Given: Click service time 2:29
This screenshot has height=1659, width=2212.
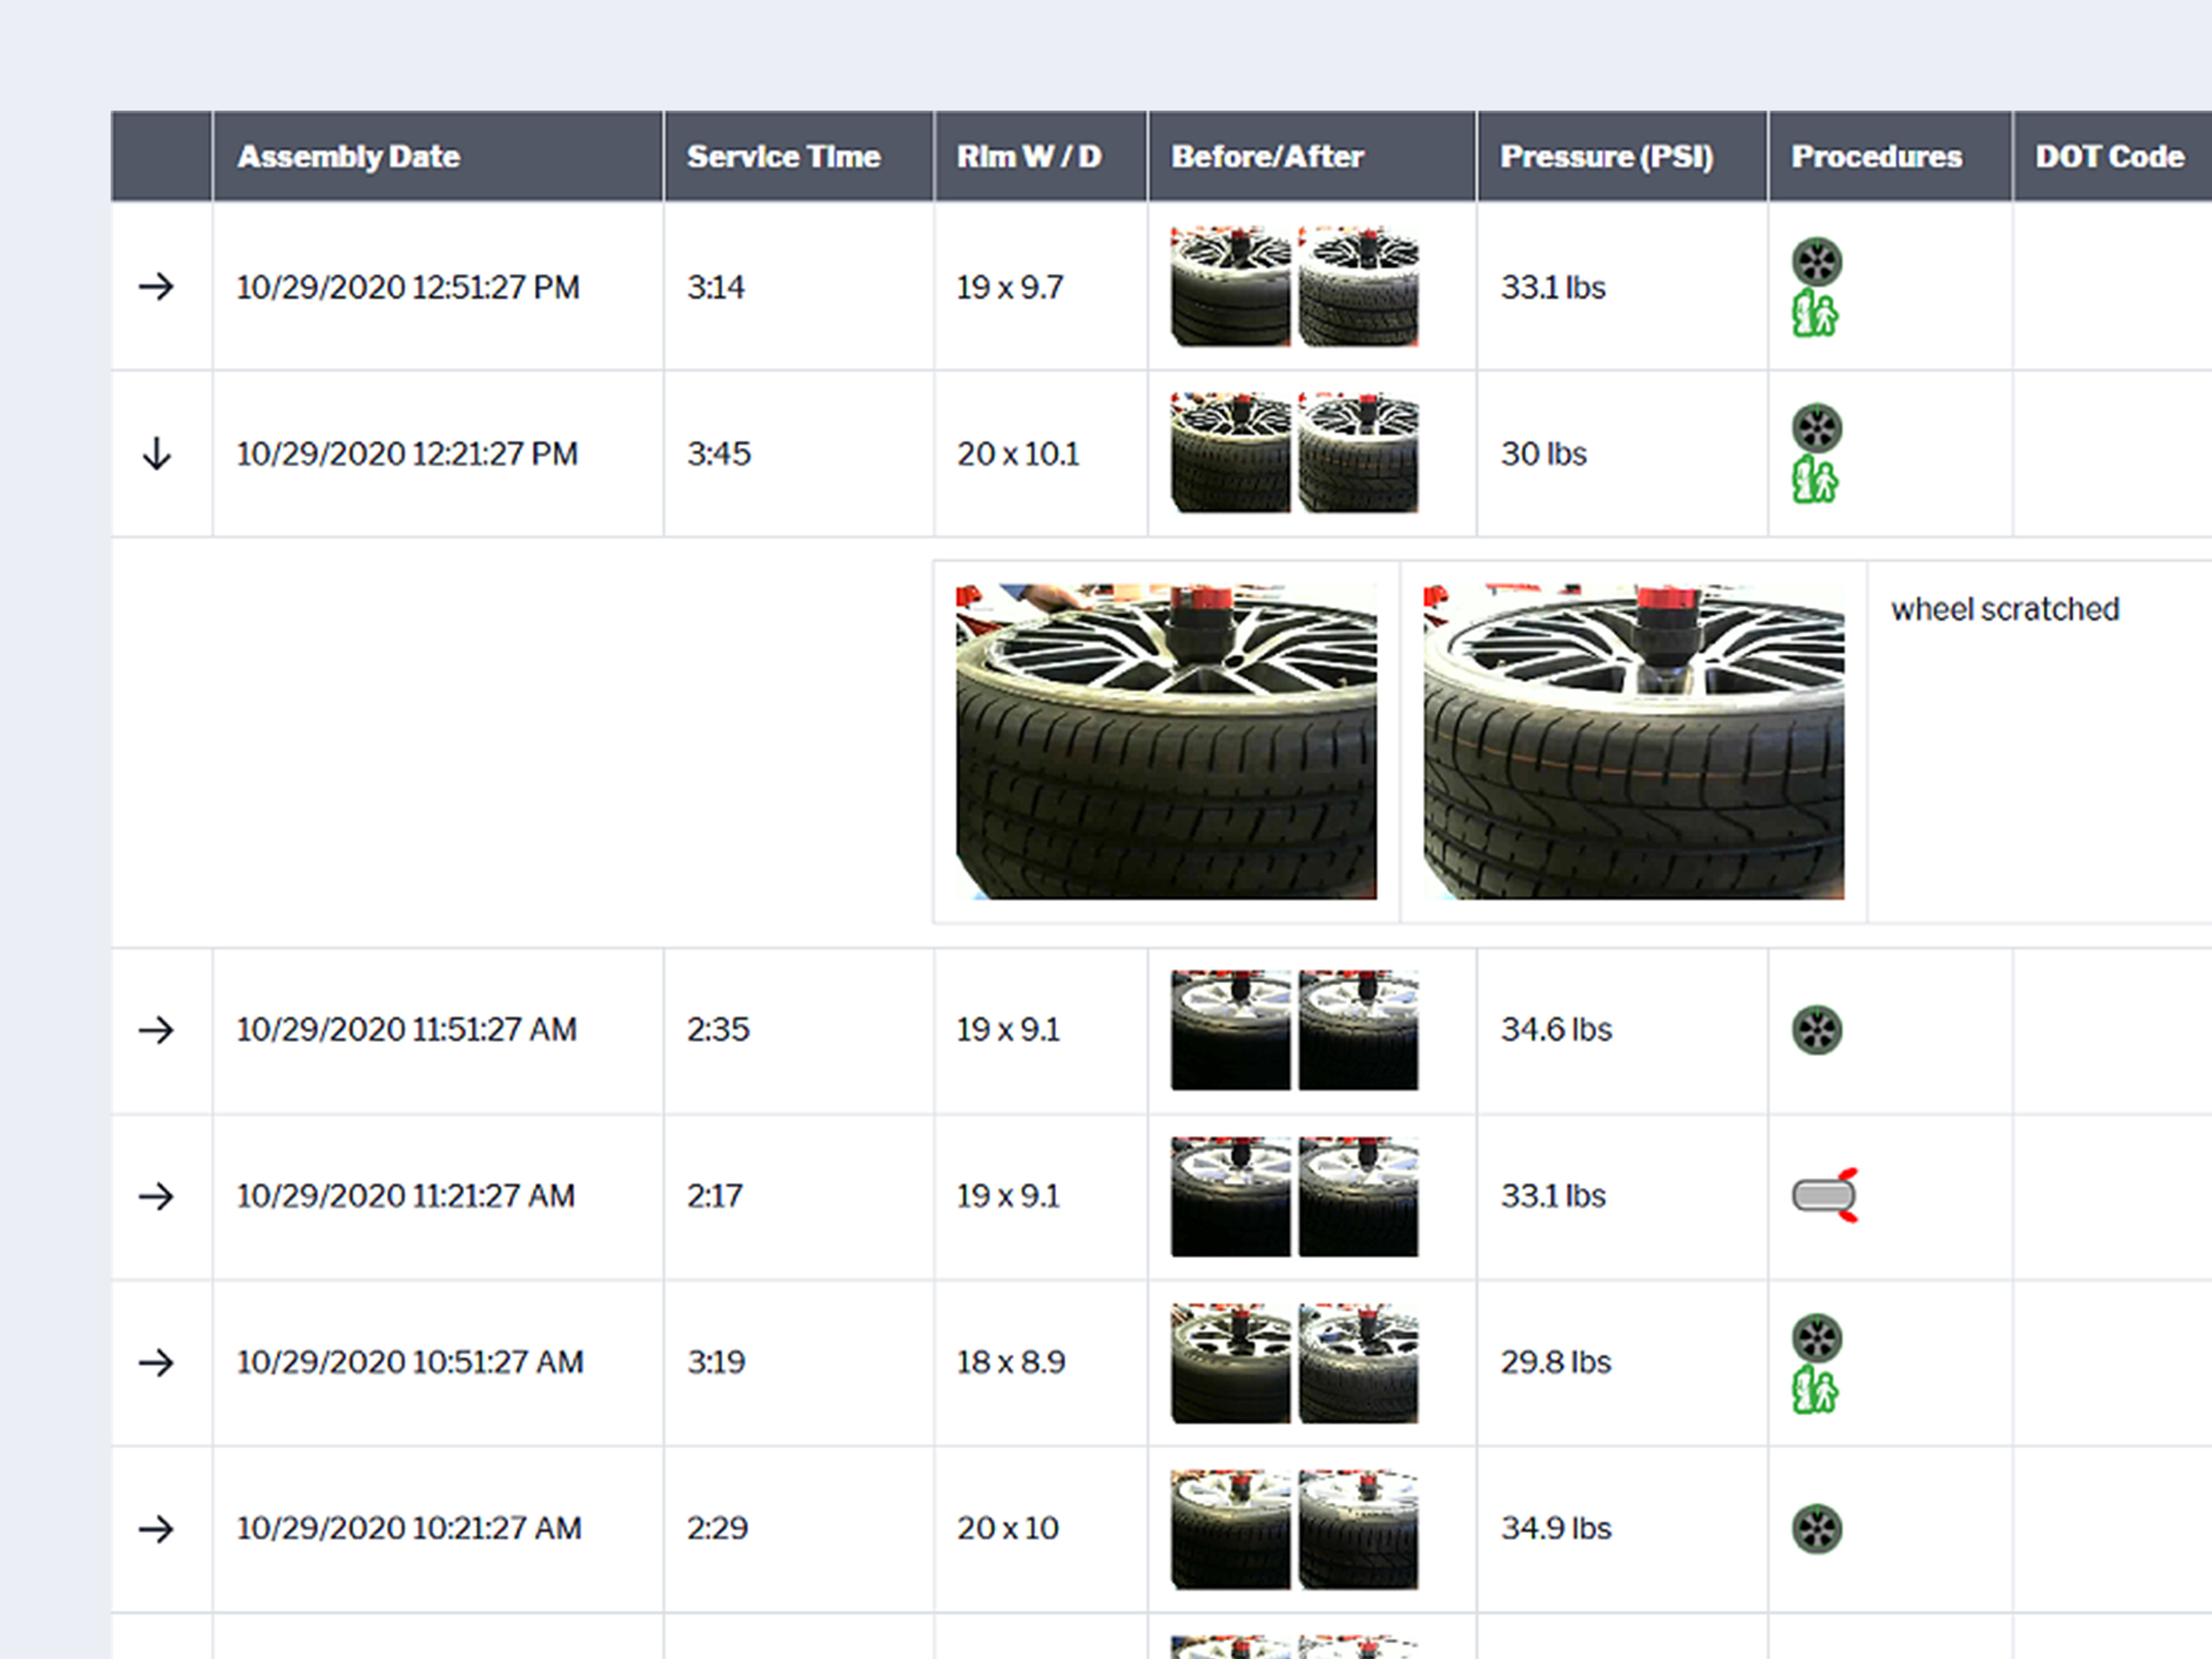Looking at the screenshot, I should [x=717, y=1528].
